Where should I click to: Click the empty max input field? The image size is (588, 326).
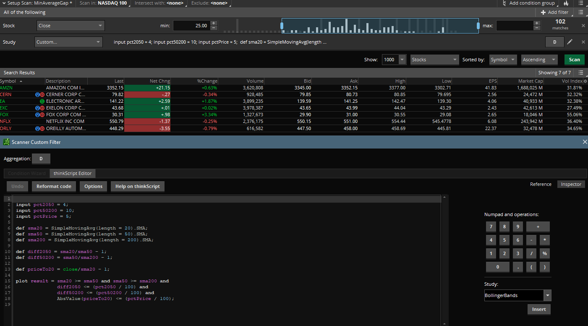(x=515, y=26)
